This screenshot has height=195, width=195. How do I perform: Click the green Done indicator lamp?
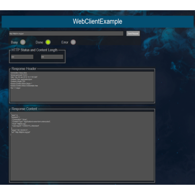pos(48,42)
